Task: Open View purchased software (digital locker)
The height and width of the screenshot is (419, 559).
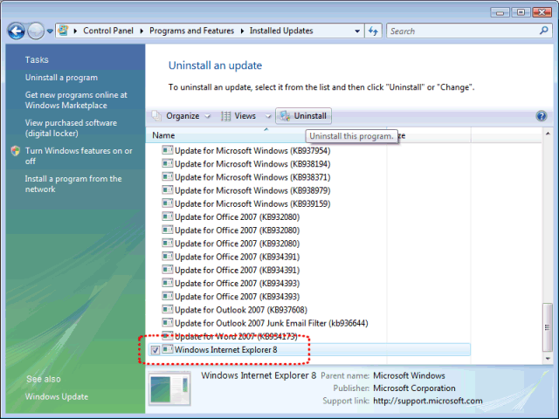Action: click(x=71, y=128)
